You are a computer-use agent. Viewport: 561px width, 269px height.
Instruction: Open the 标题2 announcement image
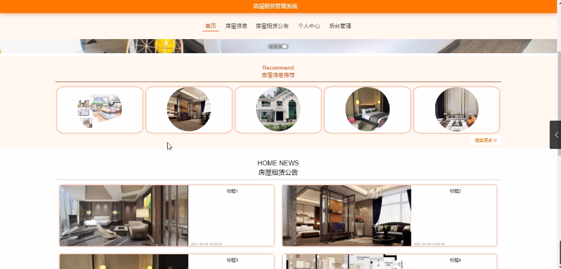(x=347, y=215)
